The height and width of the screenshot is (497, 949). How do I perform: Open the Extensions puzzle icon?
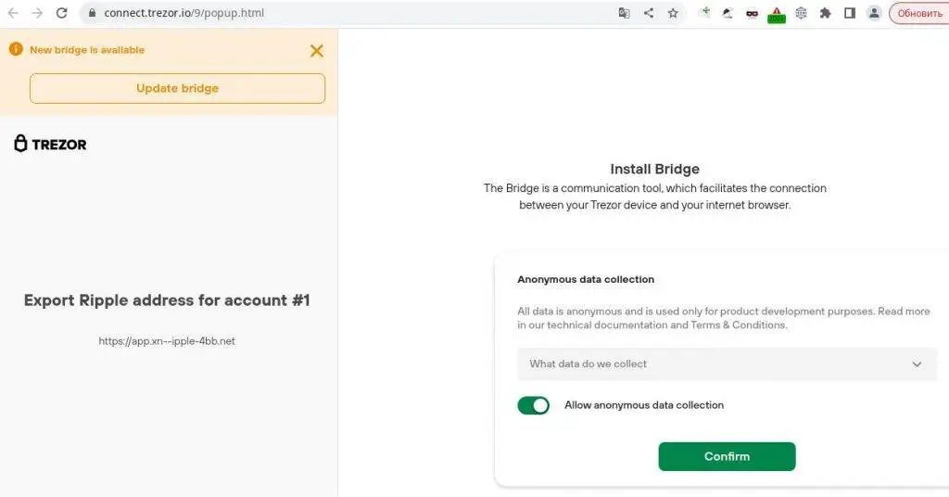tap(825, 13)
